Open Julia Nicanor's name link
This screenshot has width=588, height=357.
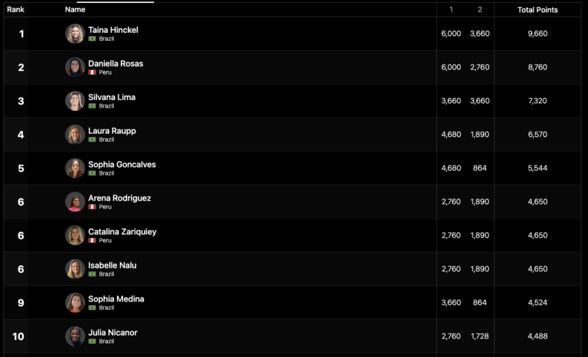tap(113, 332)
